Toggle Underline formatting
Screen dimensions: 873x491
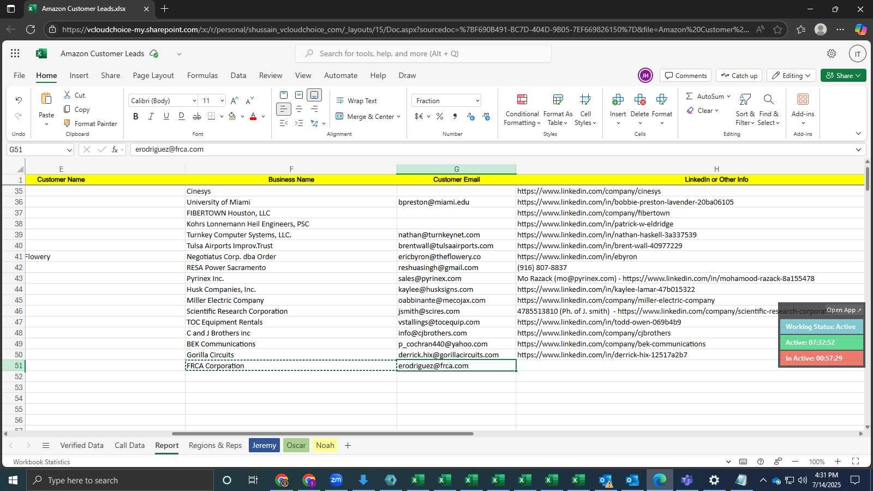coord(166,116)
